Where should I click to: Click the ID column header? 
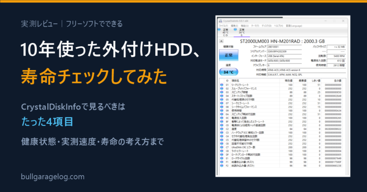point(227,81)
